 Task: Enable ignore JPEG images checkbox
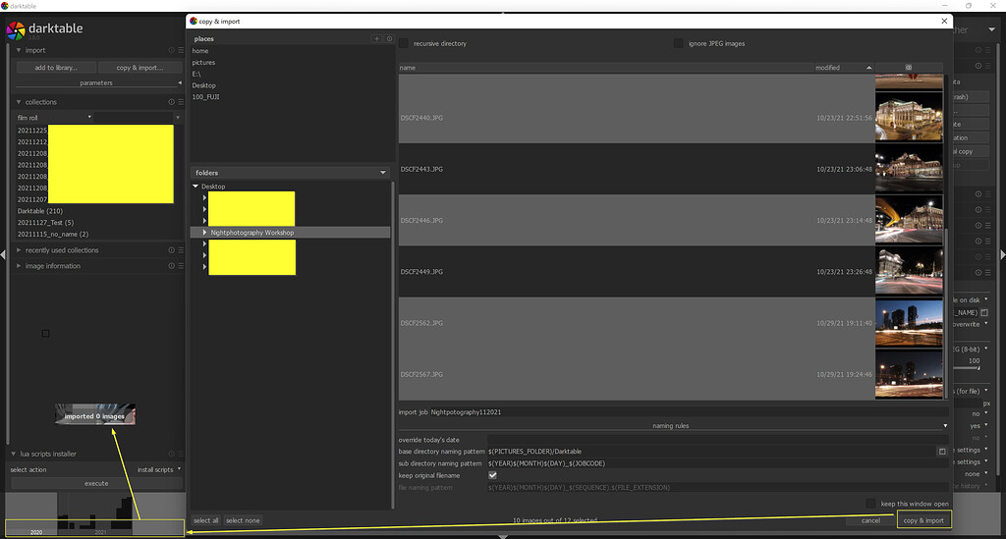[678, 43]
